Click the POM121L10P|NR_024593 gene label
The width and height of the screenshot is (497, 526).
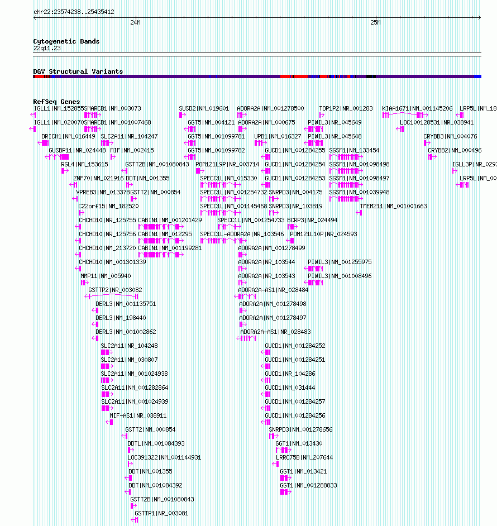323,234
